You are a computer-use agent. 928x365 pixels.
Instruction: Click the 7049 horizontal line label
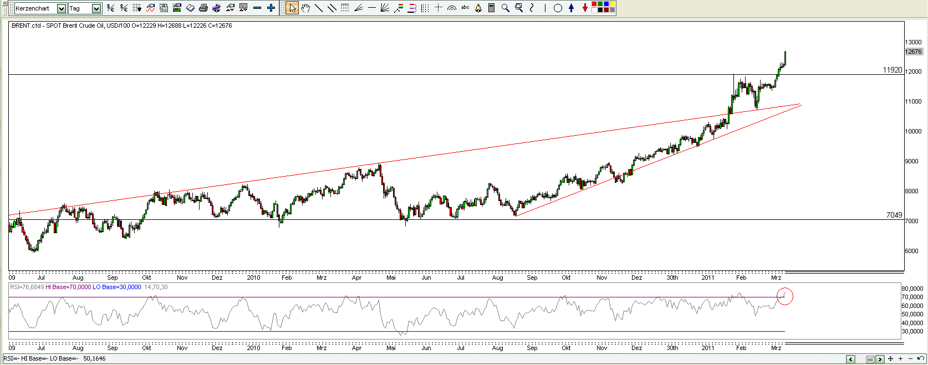click(x=894, y=215)
